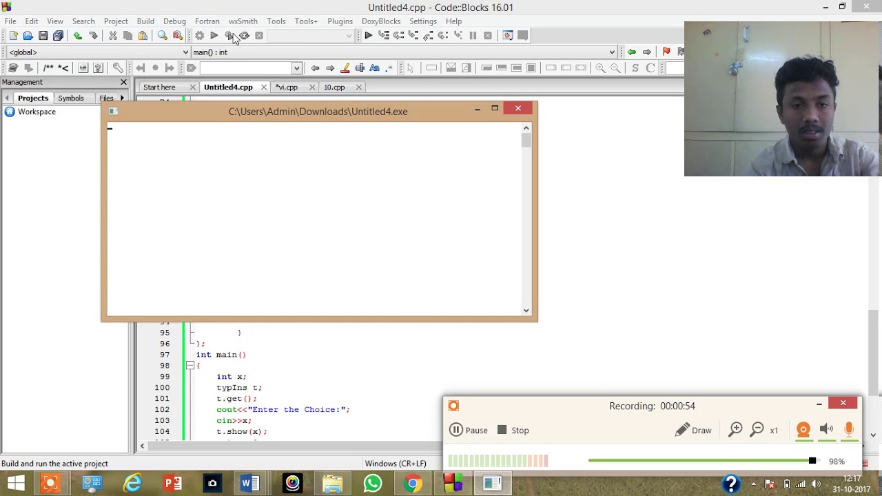The image size is (882, 496).
Task: Click the Rebuild icon in build toolbar
Action: pyautogui.click(x=244, y=36)
